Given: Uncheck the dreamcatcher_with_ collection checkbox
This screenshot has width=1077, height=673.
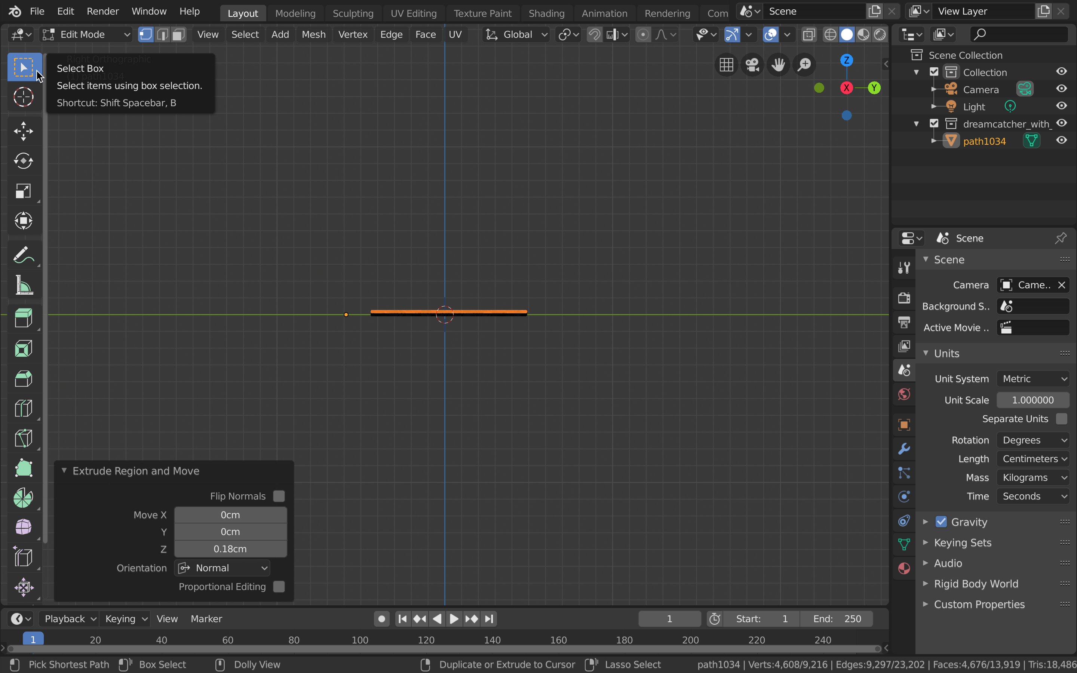Looking at the screenshot, I should click(934, 123).
